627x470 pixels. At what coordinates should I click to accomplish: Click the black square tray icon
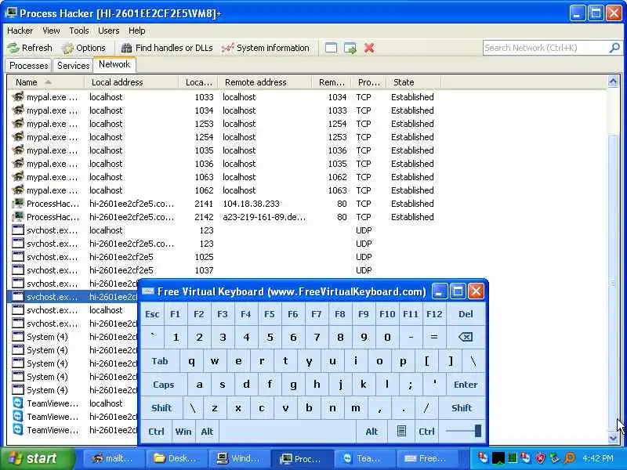click(498, 458)
